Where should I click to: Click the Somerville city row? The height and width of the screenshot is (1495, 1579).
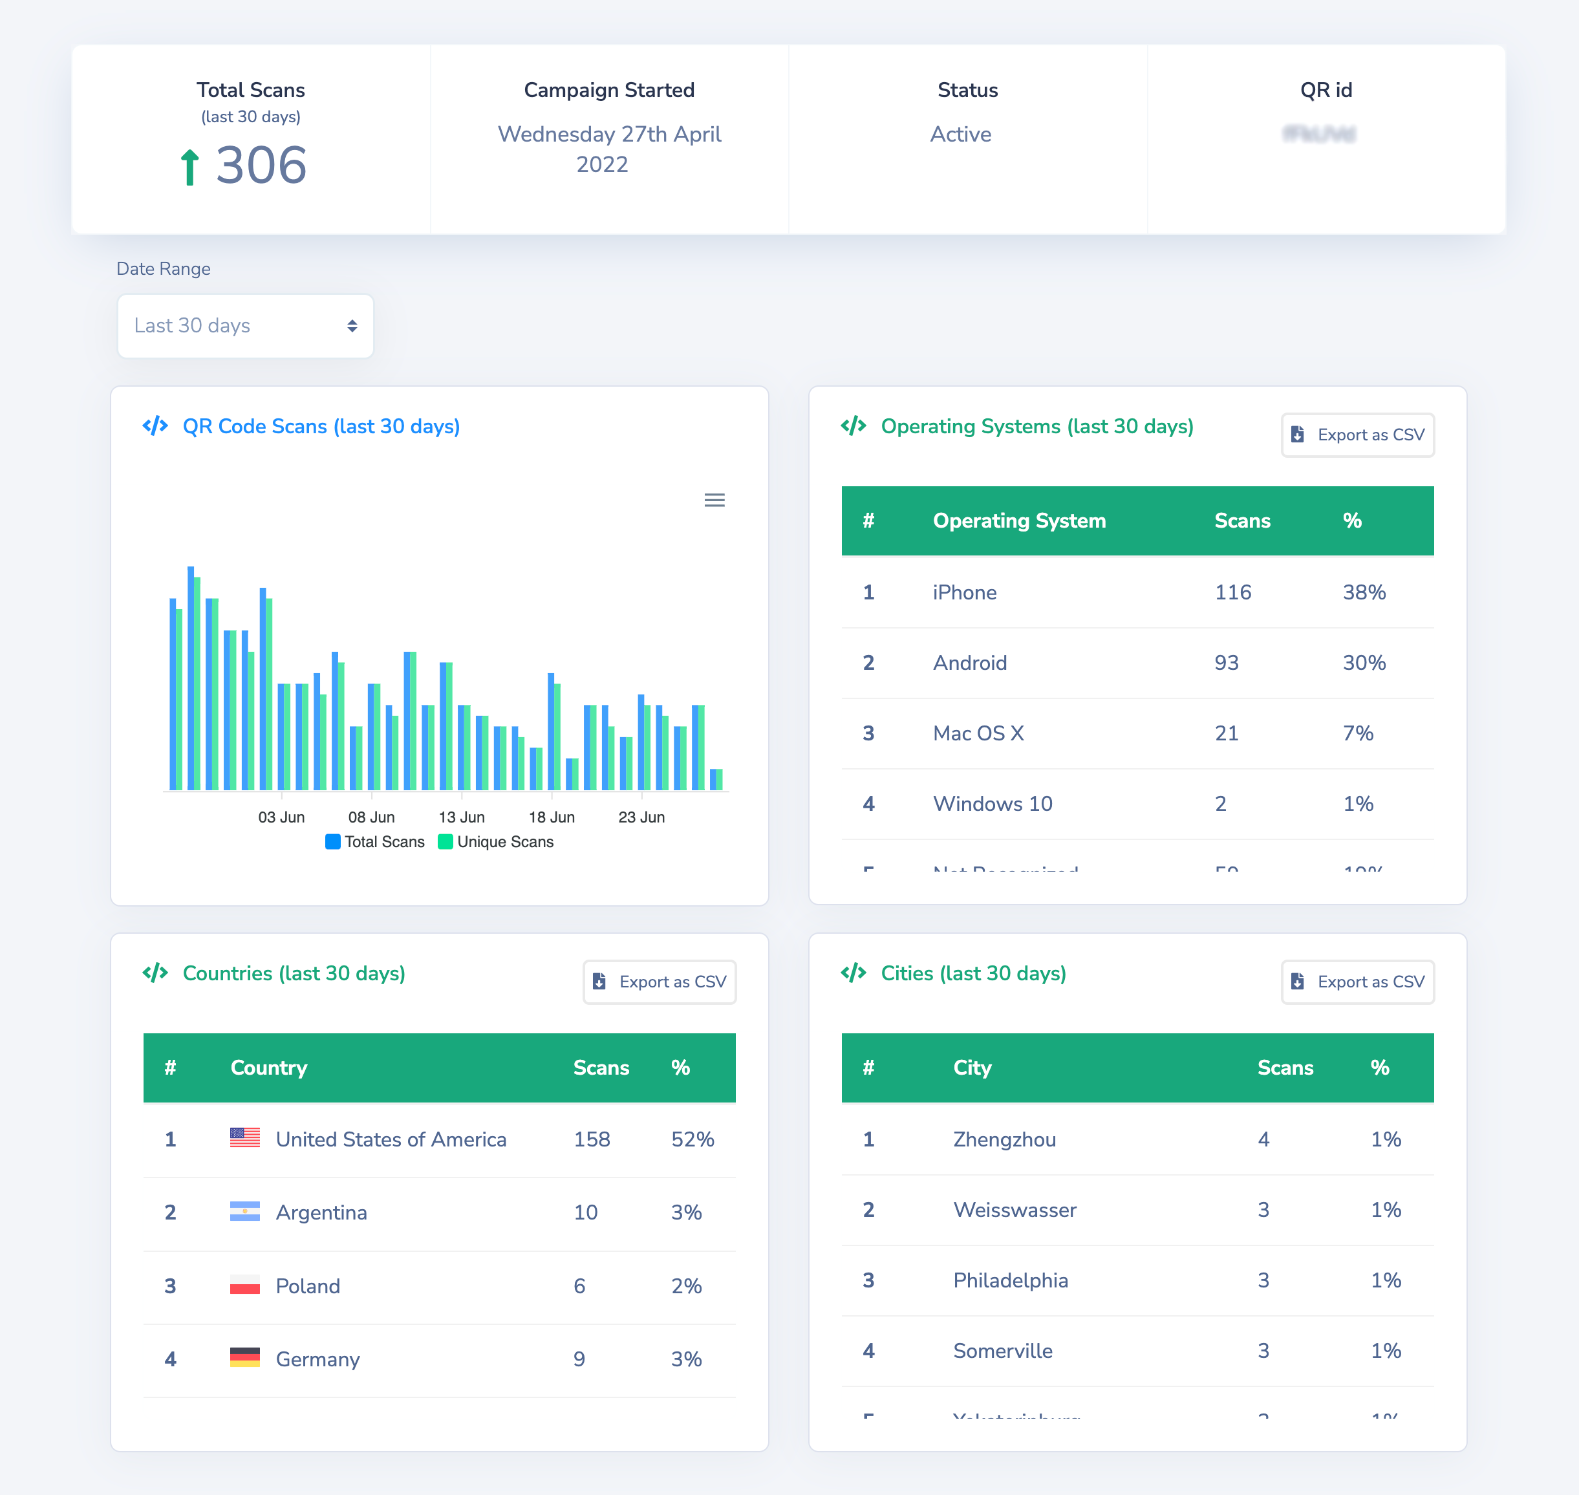[x=1137, y=1350]
